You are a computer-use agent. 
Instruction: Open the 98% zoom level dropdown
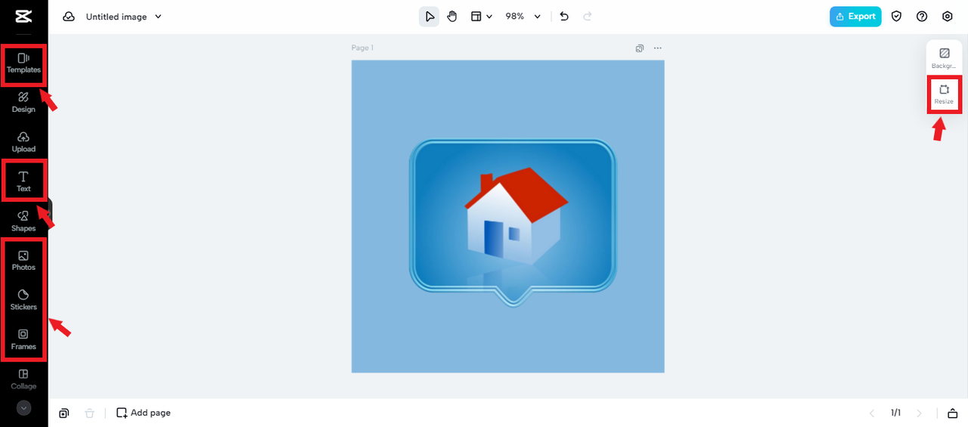pos(523,16)
